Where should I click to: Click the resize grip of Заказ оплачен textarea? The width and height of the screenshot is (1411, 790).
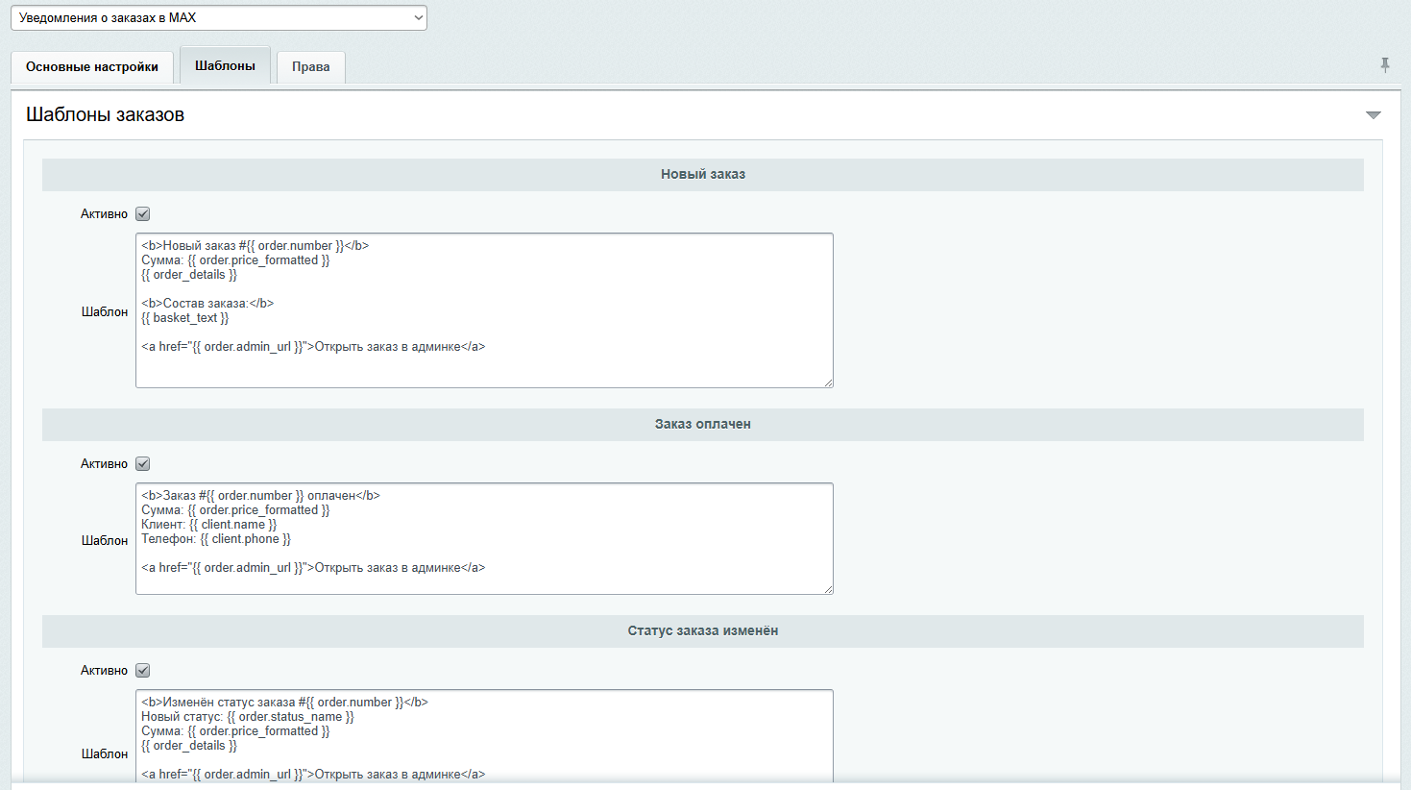(828, 589)
